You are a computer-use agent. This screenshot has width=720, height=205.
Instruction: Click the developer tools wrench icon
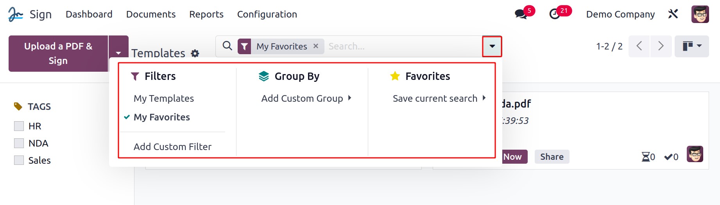click(673, 14)
